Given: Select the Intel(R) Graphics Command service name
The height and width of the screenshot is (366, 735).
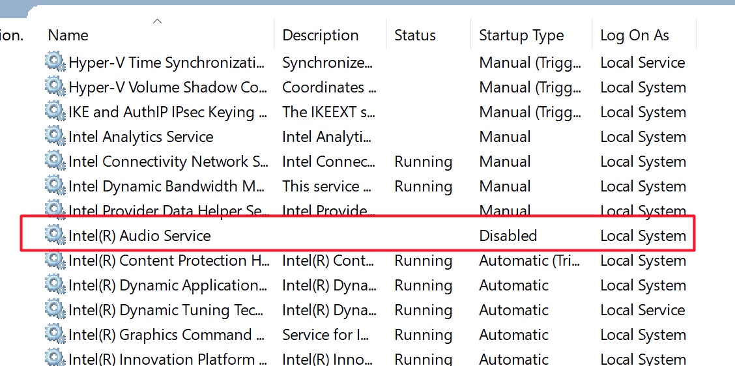Looking at the screenshot, I should (167, 335).
